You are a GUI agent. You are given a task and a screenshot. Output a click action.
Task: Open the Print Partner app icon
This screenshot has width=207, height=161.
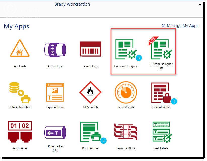(x=91, y=132)
